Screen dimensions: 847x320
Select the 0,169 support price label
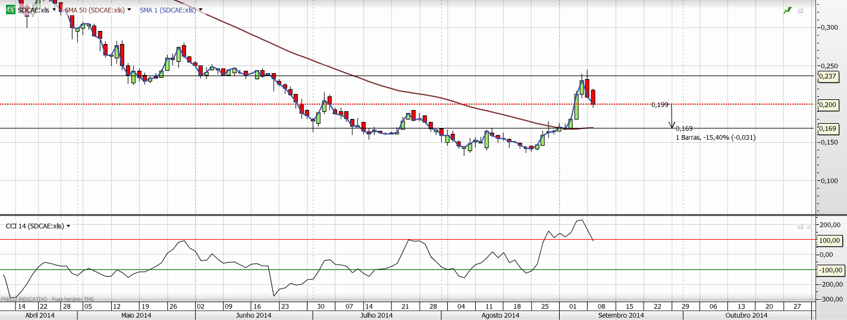tap(828, 128)
